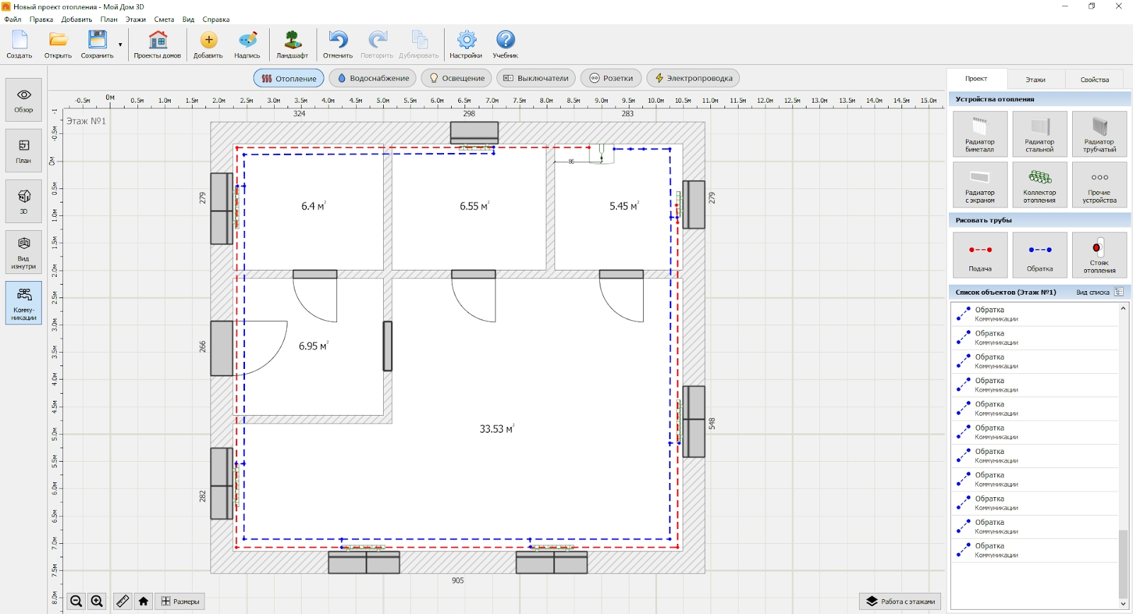Select the Подача supply pipe tool
Viewport: 1133px width, 614px height.
click(x=980, y=254)
